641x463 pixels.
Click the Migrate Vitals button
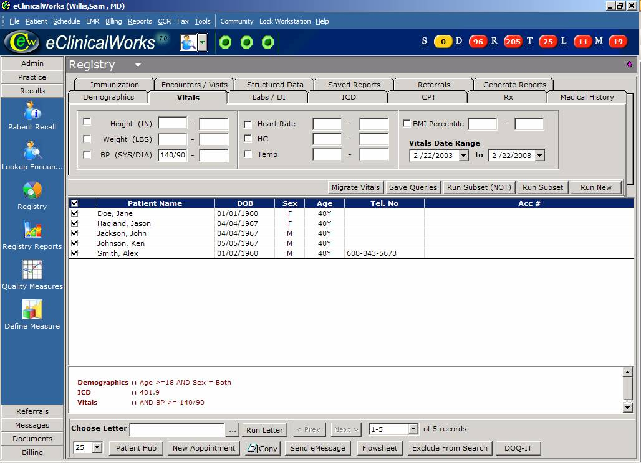(x=355, y=187)
